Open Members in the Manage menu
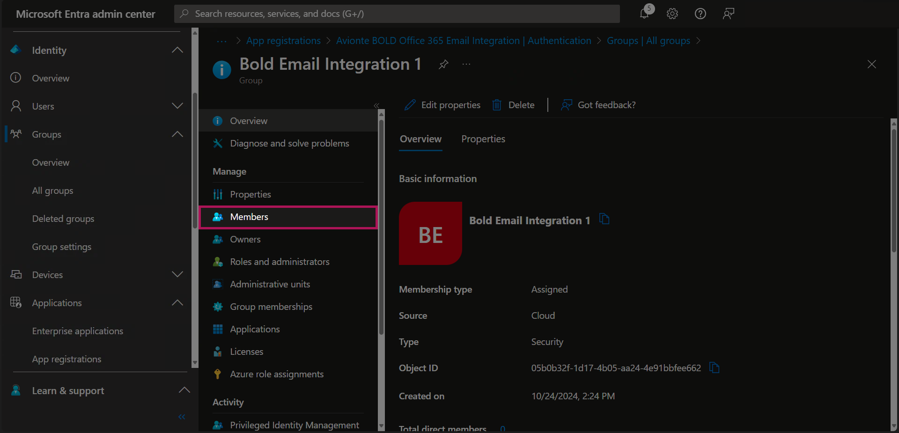 249,217
